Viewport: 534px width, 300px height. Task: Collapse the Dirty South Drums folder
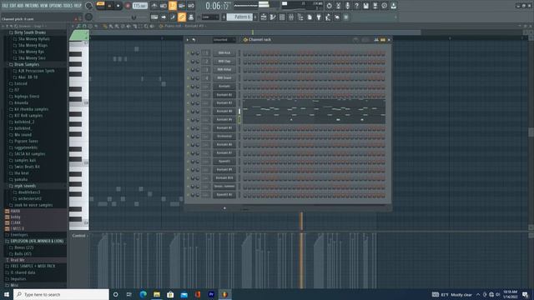click(x=30, y=32)
